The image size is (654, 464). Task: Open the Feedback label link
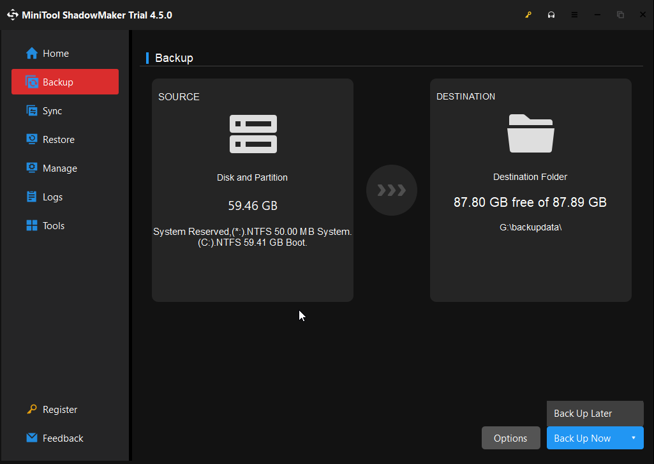coord(63,438)
